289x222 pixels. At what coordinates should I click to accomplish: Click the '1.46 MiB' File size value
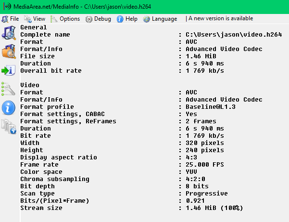click(201, 56)
